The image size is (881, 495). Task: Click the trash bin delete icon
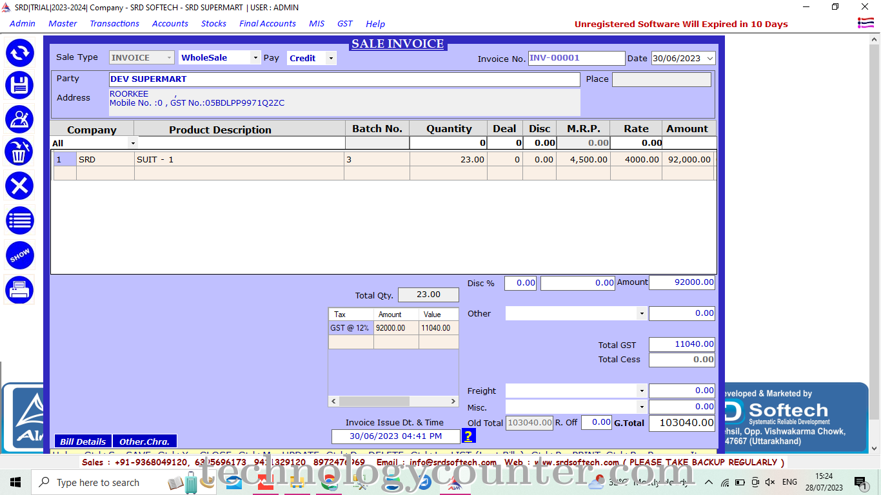[20, 152]
